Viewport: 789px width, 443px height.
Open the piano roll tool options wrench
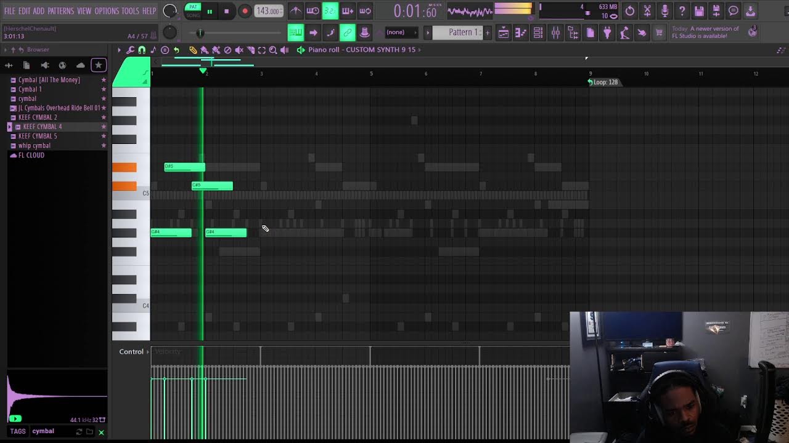(x=131, y=50)
